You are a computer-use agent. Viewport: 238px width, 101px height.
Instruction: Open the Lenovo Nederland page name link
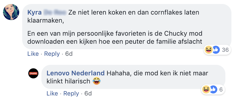[x=76, y=73]
